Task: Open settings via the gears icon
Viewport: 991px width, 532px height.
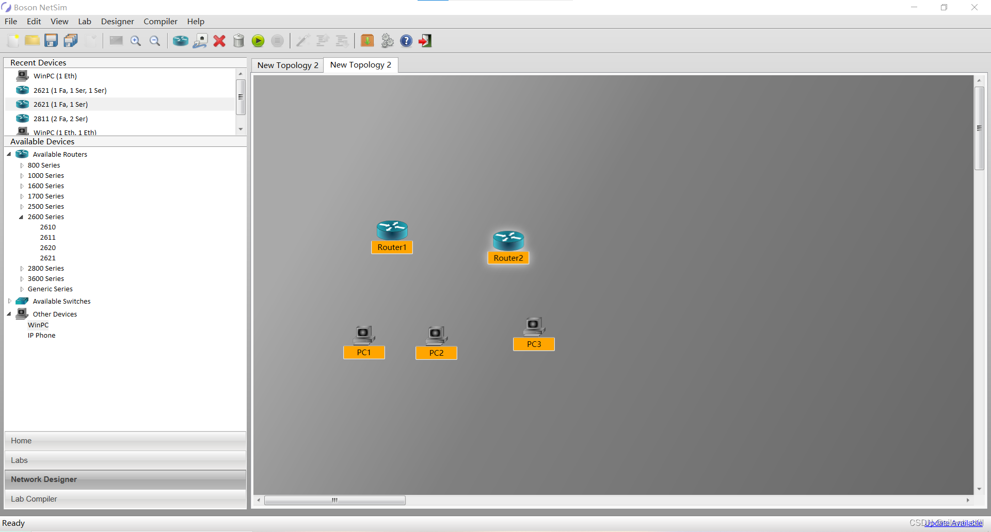Action: click(387, 41)
